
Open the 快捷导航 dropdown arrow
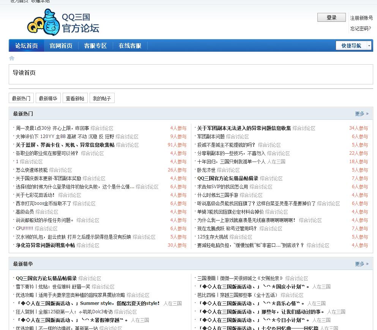click(x=369, y=46)
